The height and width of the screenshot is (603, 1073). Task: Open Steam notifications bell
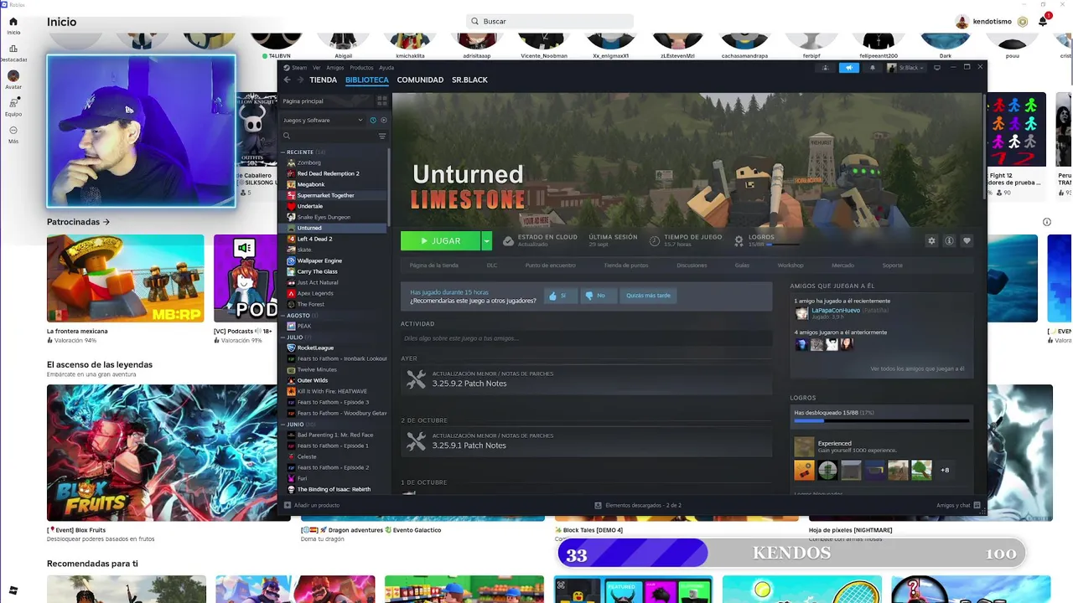pos(872,68)
